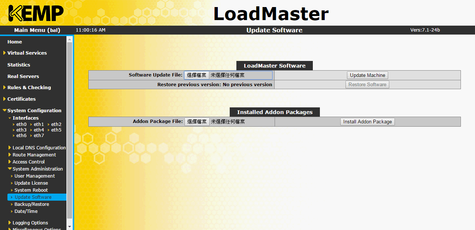
Task: Click the sidebar scrollbar thumb
Action: pos(69,130)
